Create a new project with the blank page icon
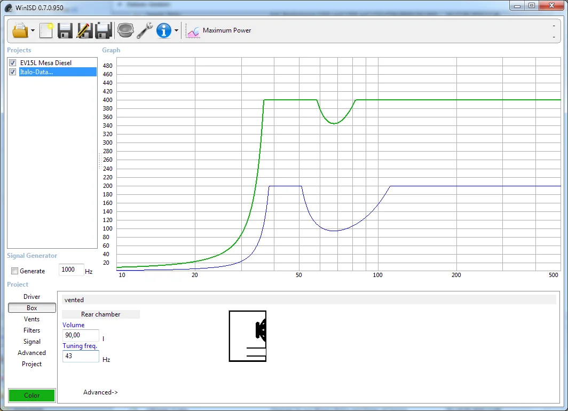The width and height of the screenshot is (568, 411). coord(46,30)
